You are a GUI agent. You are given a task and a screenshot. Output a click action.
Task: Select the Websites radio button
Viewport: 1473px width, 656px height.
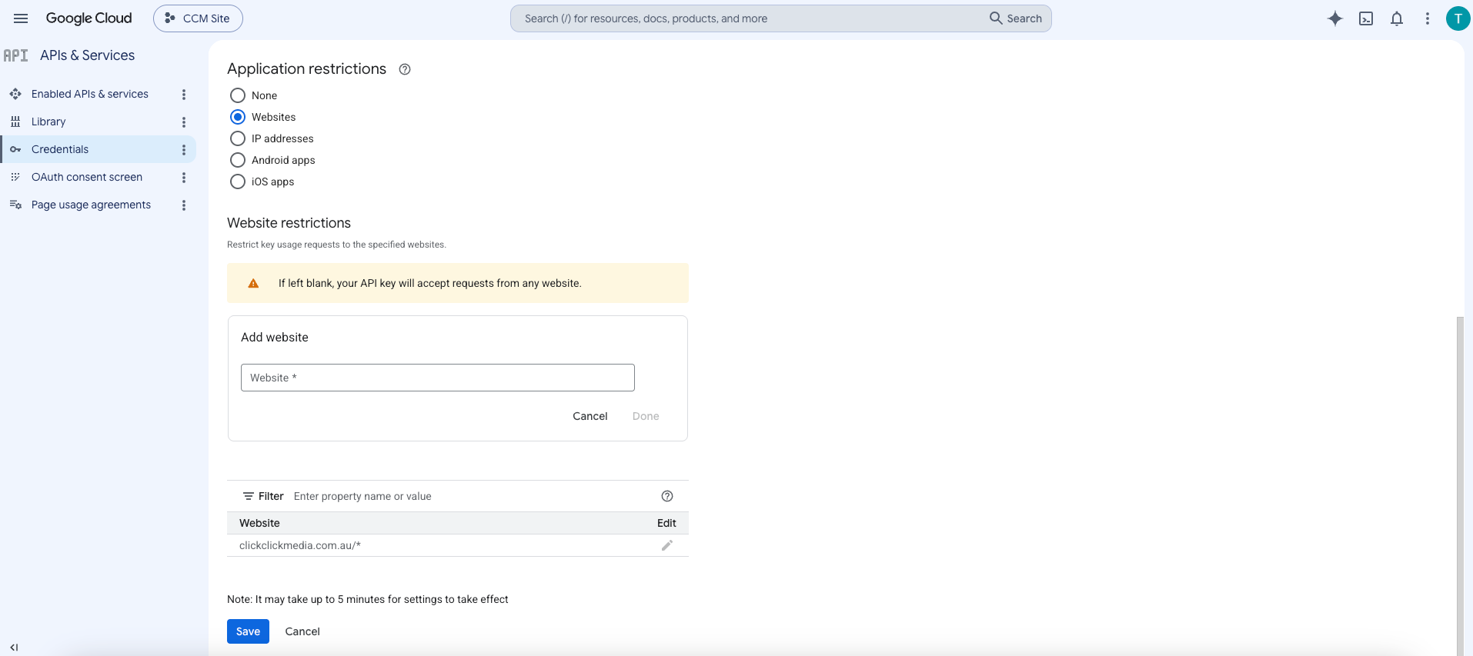point(238,117)
